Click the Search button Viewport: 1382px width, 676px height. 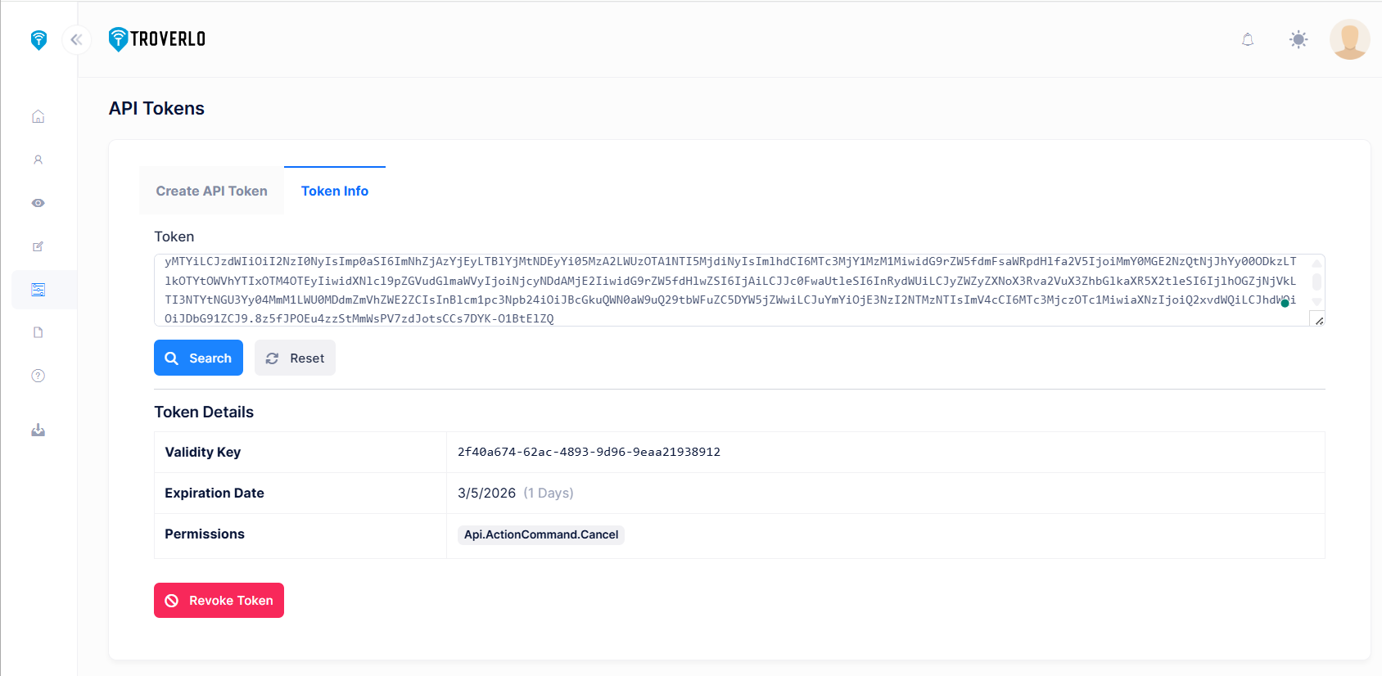pyautogui.click(x=198, y=358)
